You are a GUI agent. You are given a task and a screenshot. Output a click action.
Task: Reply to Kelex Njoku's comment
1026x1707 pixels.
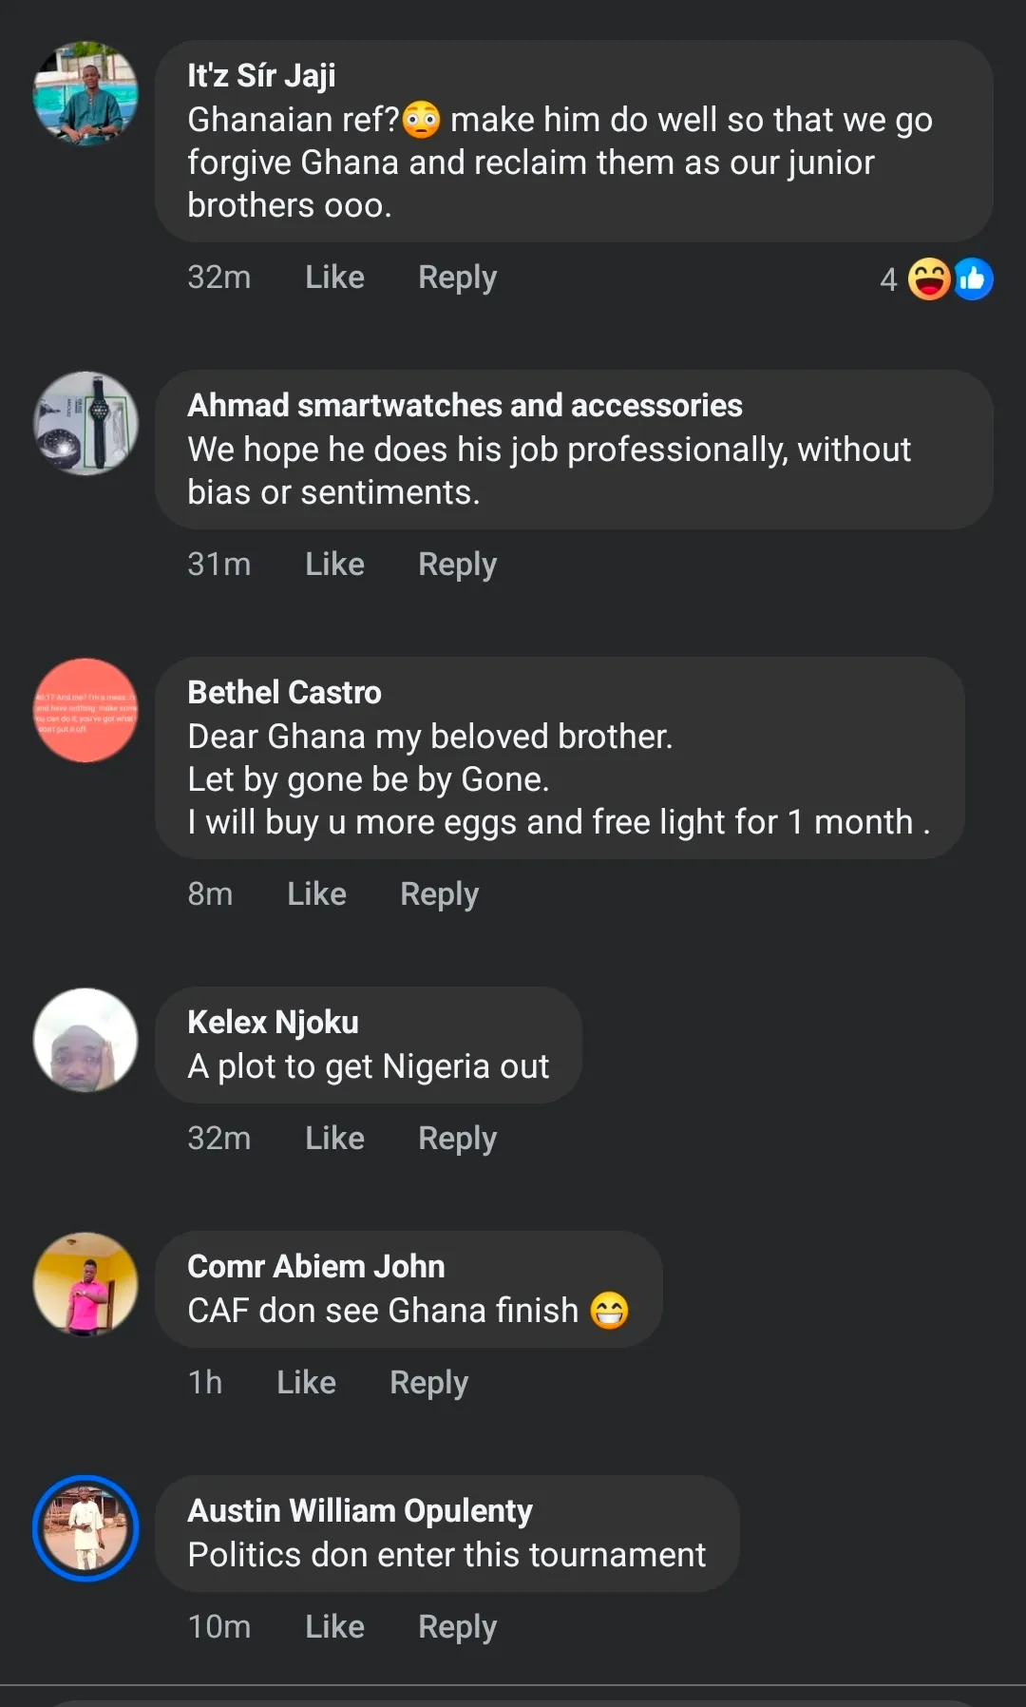pos(457,1139)
